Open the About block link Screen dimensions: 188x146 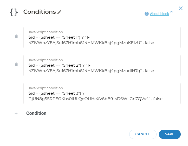[x=159, y=14]
